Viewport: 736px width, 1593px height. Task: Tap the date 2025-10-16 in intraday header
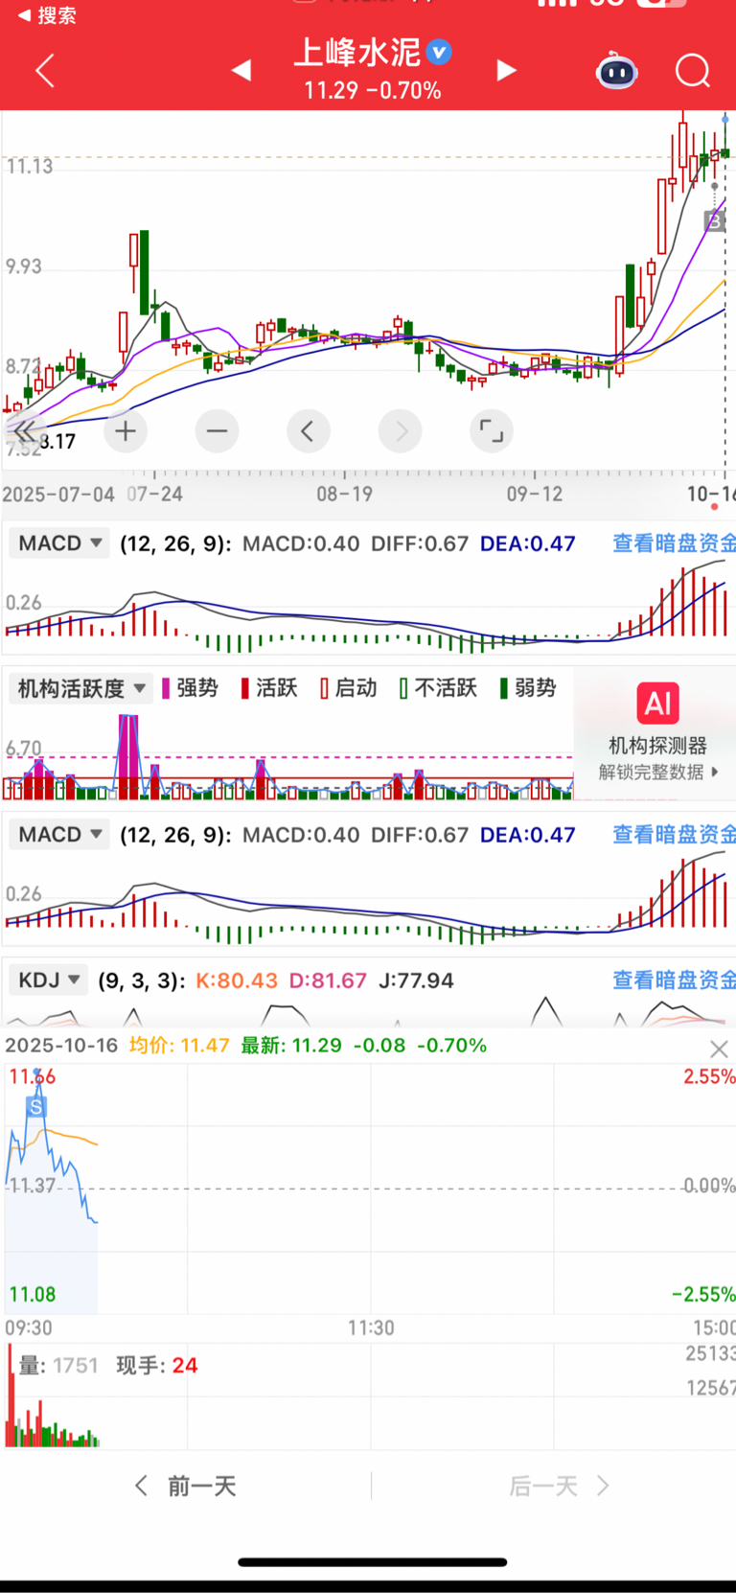pos(61,1045)
